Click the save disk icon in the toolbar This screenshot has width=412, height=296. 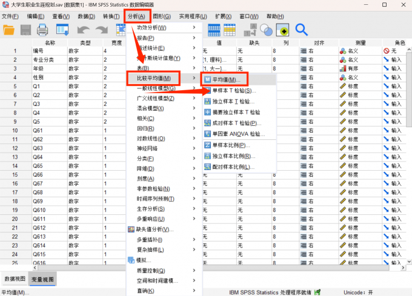point(26,30)
